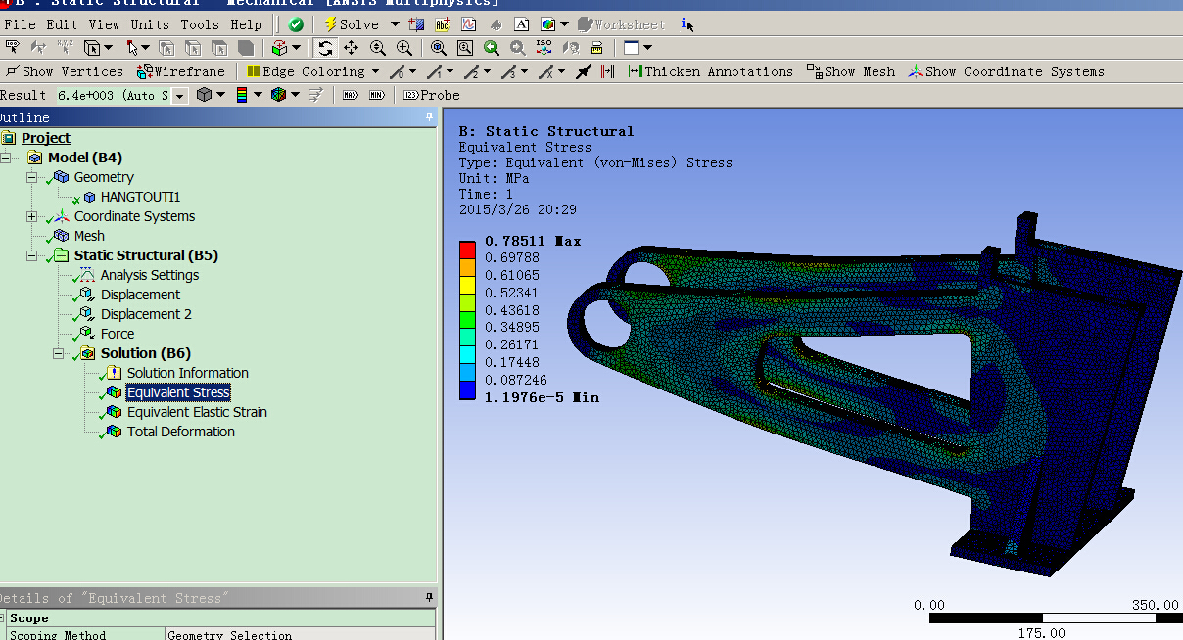Click the green checkmark toolbar icon
This screenshot has height=640, width=1183.
click(x=296, y=24)
